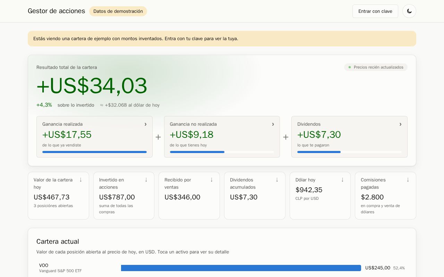Click the +US$17,55 realized gain amount

(x=67, y=135)
